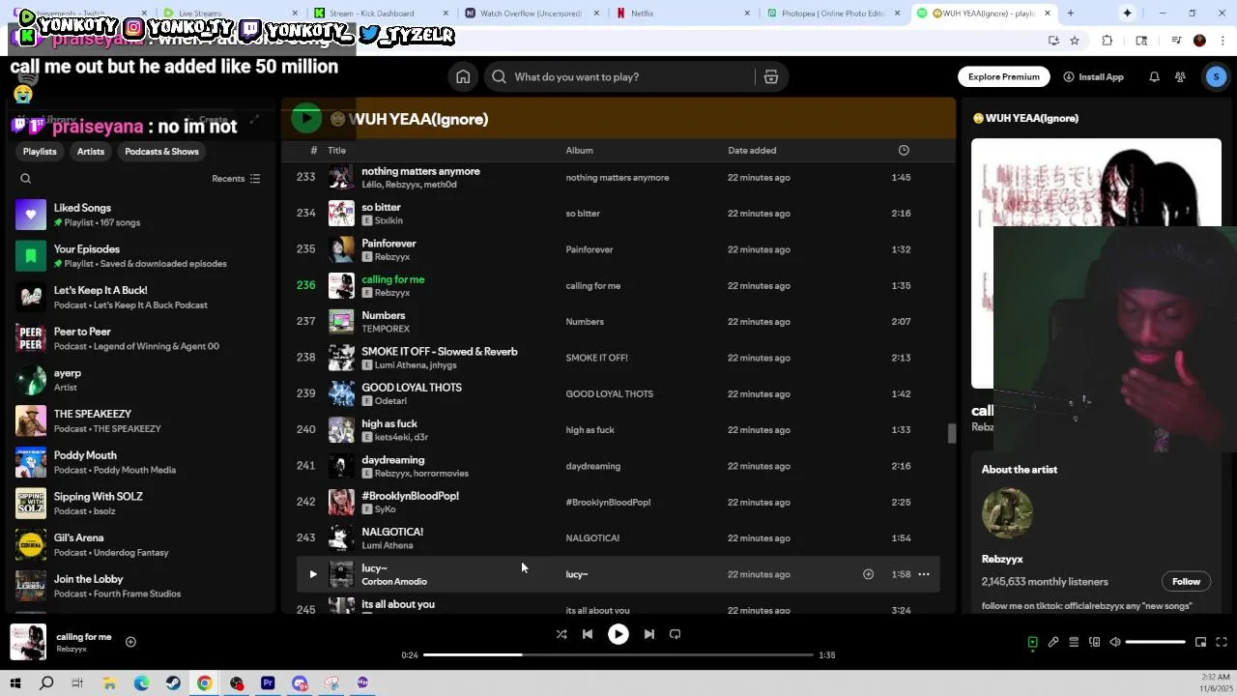
Task: Select the "GOOD LOYAL THOTS" track title
Action: tap(412, 388)
